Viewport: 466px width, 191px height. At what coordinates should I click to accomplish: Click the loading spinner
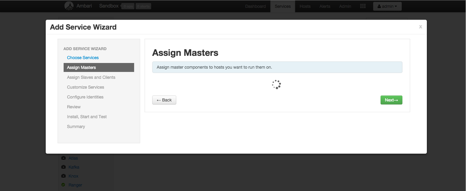click(277, 84)
